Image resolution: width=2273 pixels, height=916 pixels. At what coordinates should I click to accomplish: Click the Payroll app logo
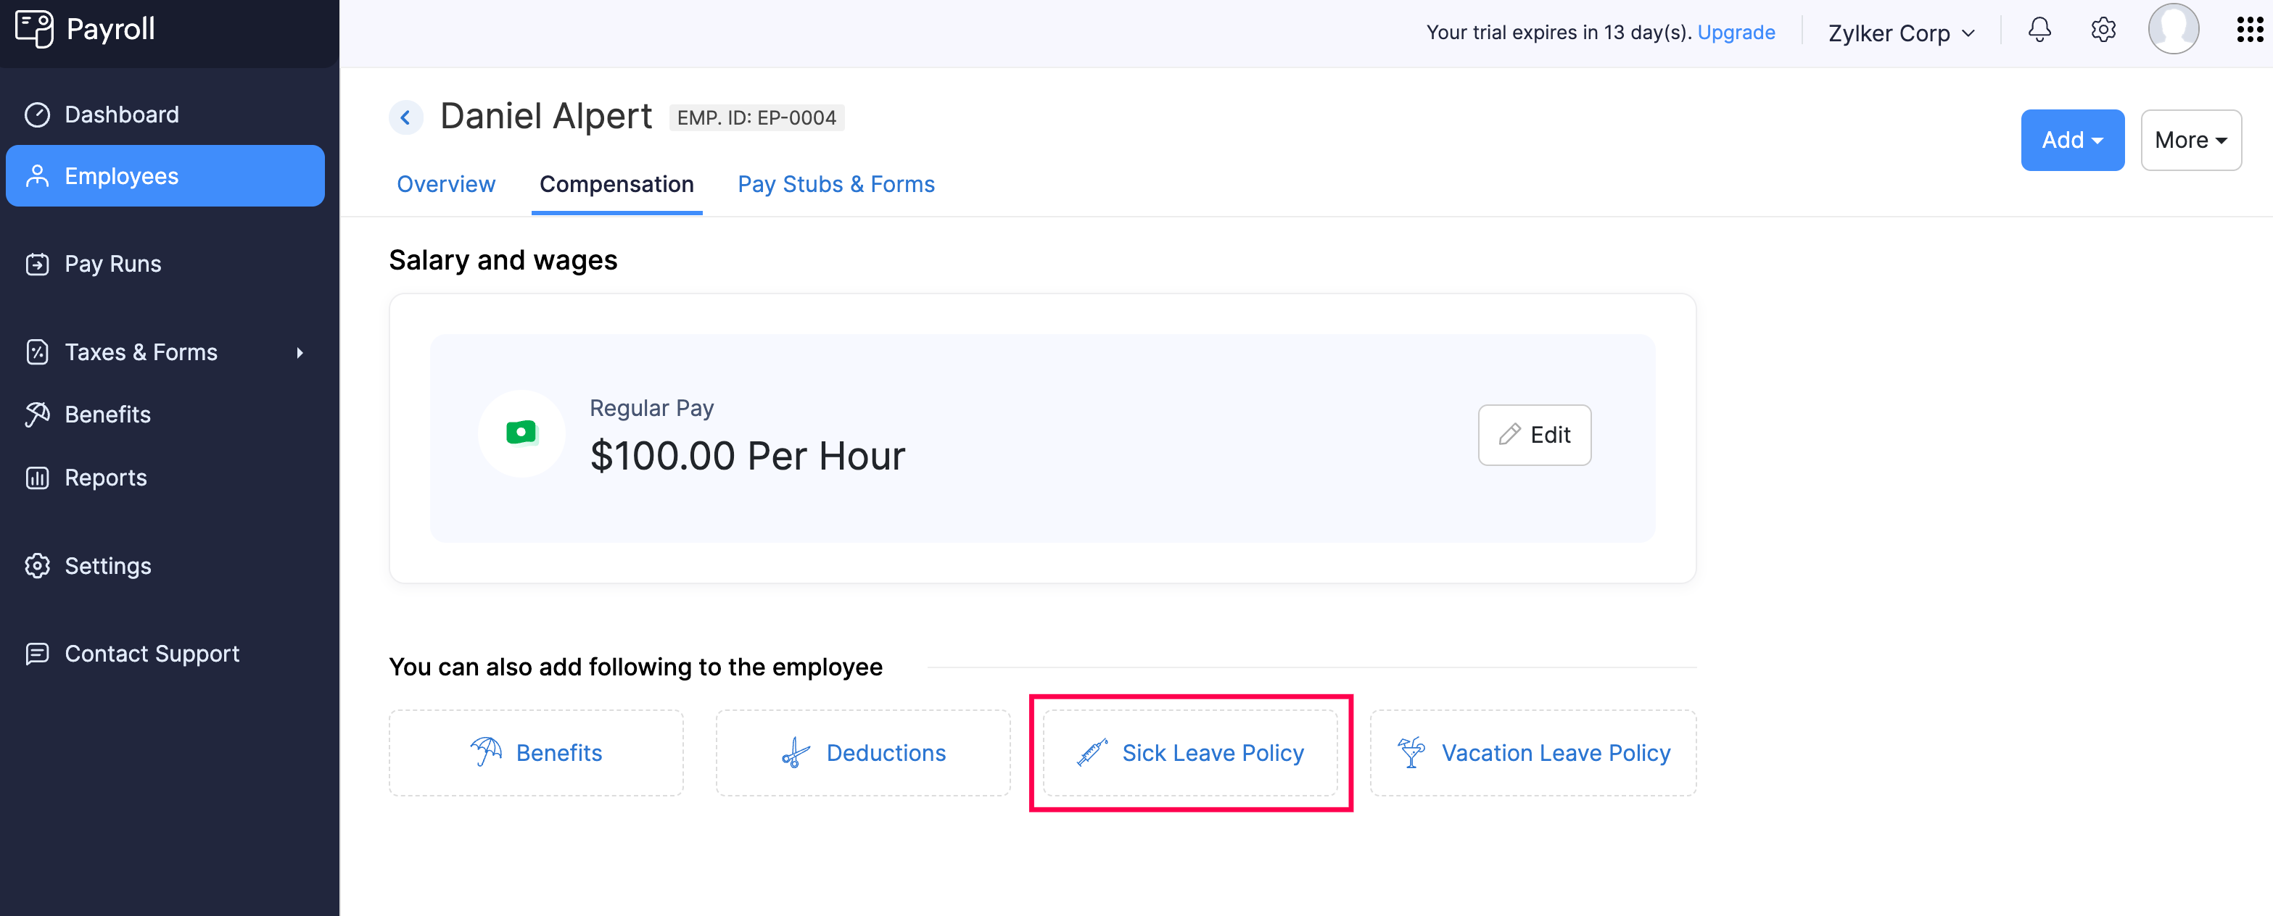84,28
